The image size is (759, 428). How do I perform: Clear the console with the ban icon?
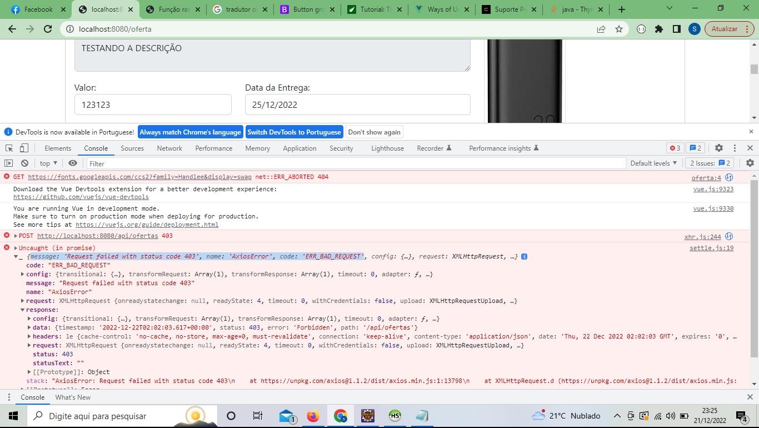click(x=24, y=163)
